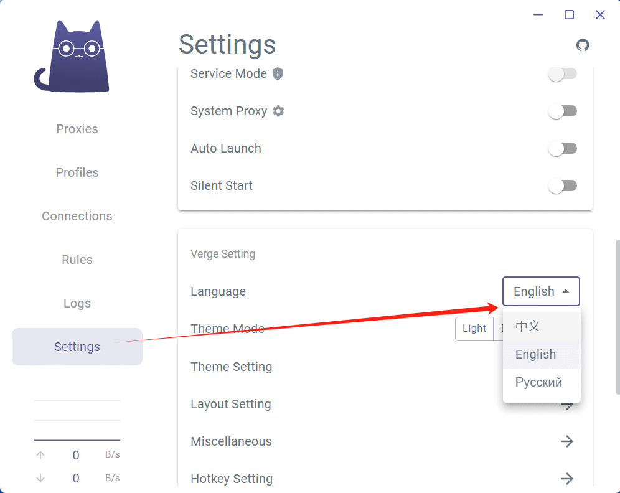620x493 pixels.
Task: Turn on Auto Launch switch
Action: point(562,149)
